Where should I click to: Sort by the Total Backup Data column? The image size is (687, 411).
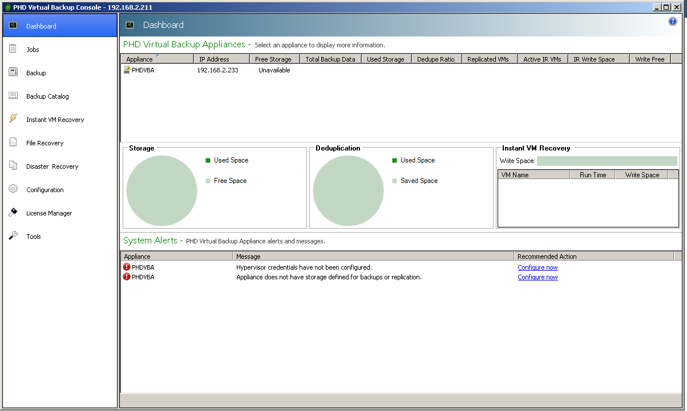coord(330,59)
